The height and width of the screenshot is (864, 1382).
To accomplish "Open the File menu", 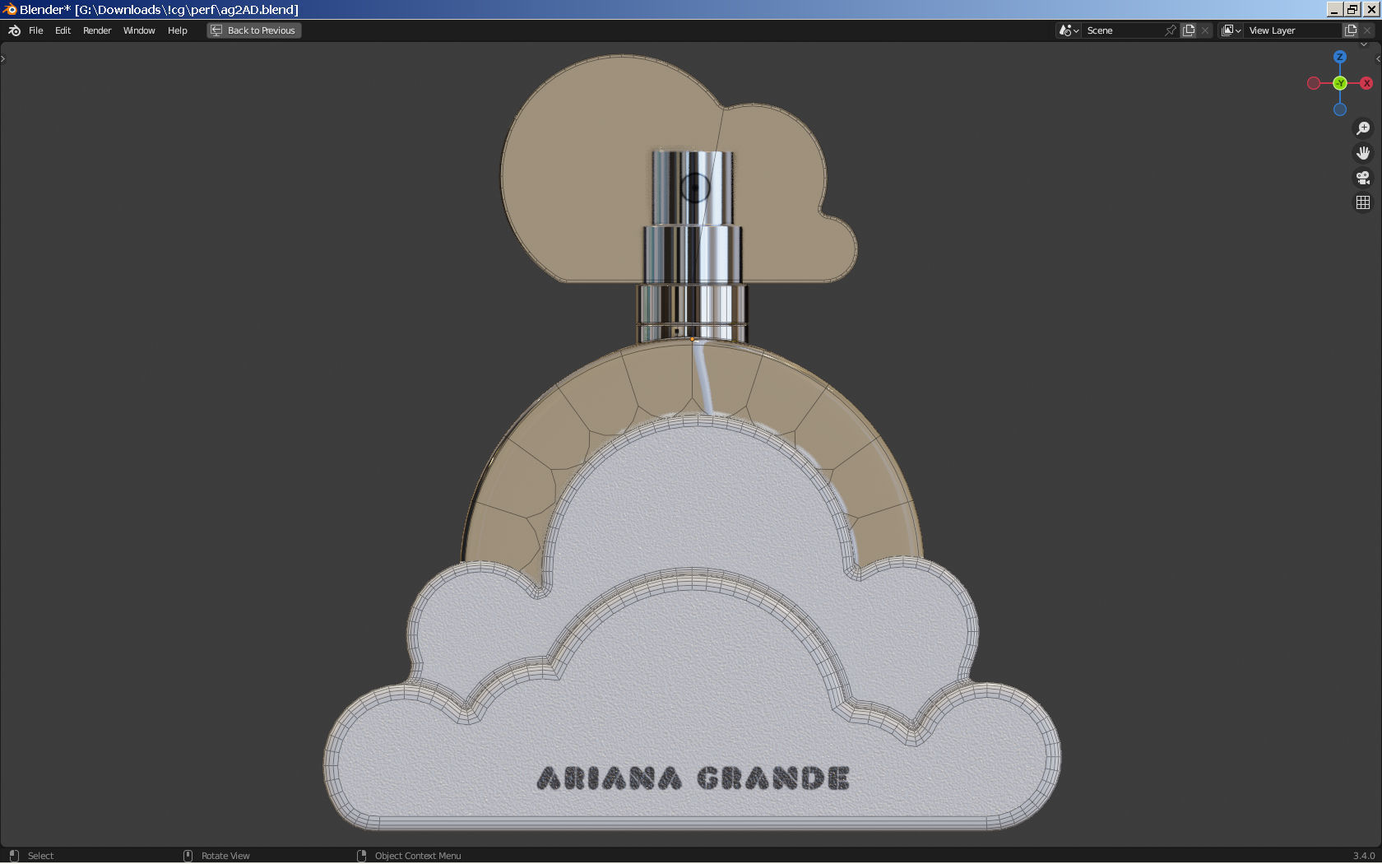I will 36,30.
